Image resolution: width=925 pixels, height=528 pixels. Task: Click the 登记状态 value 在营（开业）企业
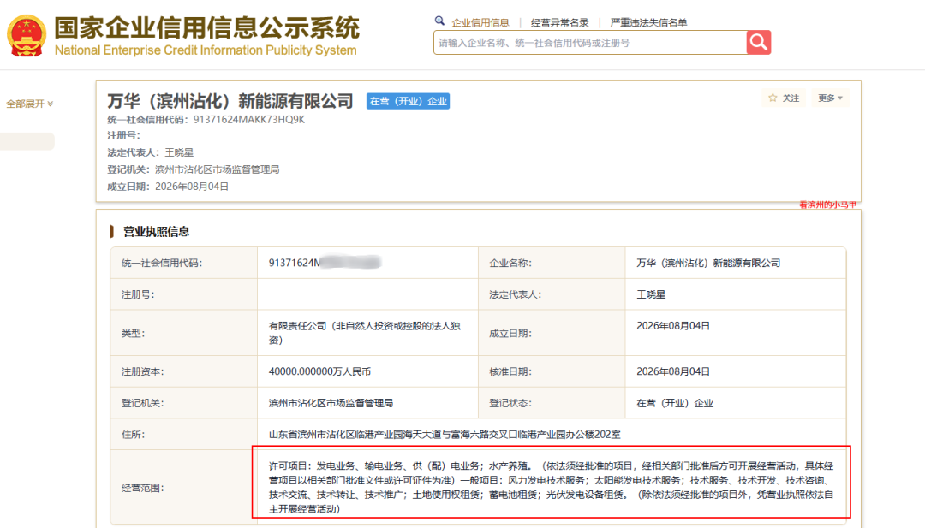click(675, 404)
